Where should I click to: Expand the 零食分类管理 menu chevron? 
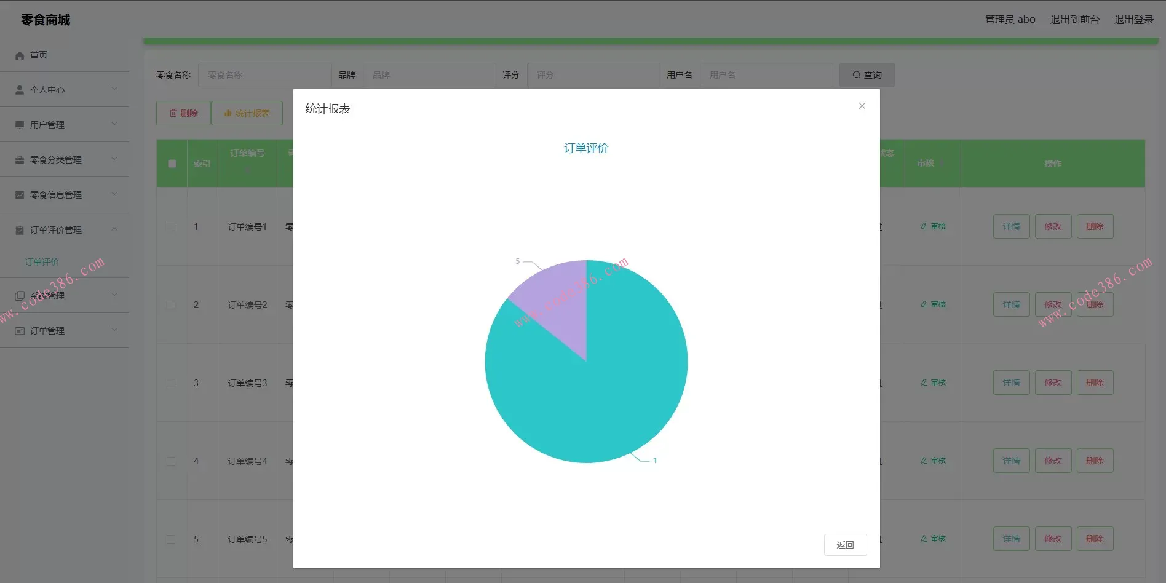click(x=114, y=159)
